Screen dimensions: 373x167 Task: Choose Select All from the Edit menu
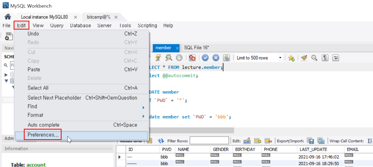click(81, 88)
